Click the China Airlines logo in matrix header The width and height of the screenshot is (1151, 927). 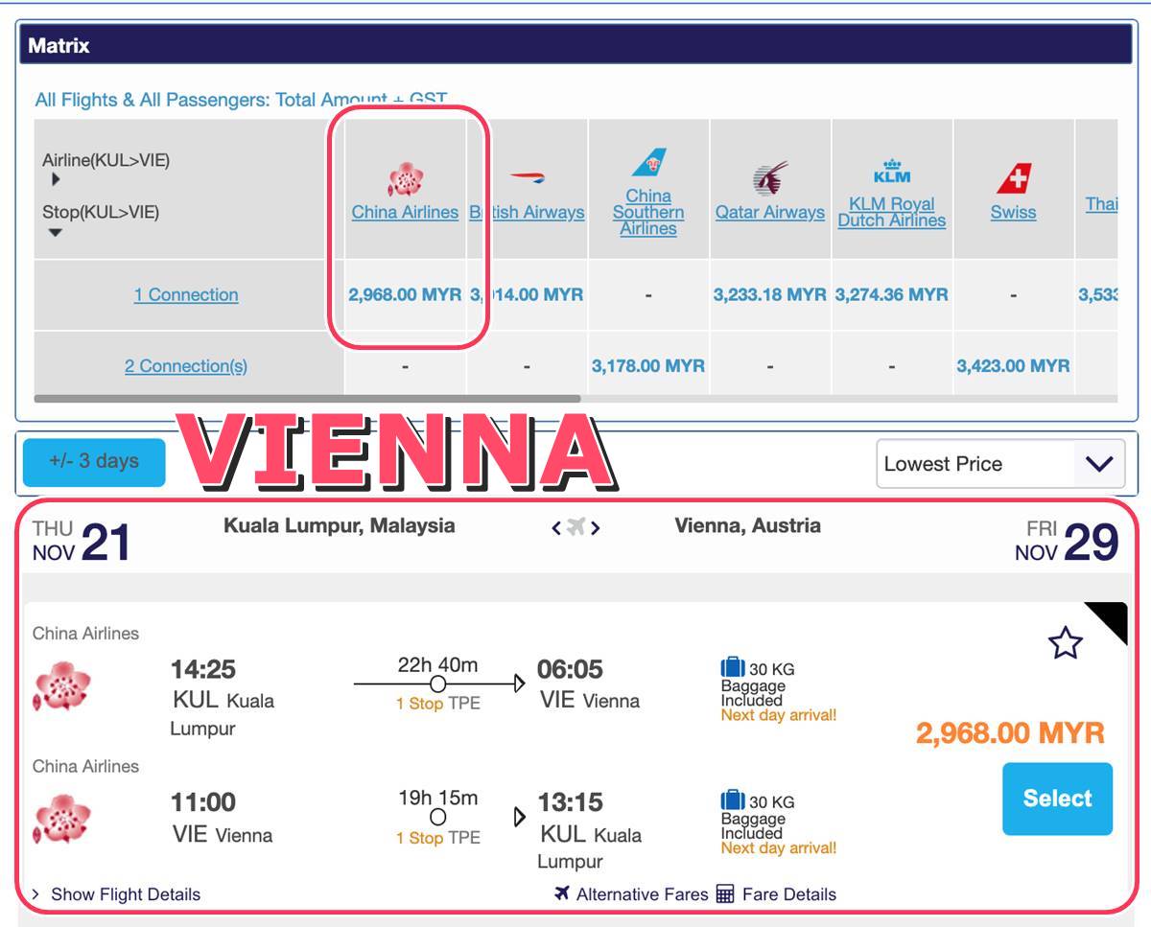point(405,178)
